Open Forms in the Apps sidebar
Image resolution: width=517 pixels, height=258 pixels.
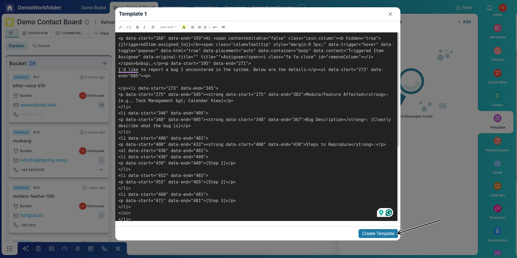[497, 99]
